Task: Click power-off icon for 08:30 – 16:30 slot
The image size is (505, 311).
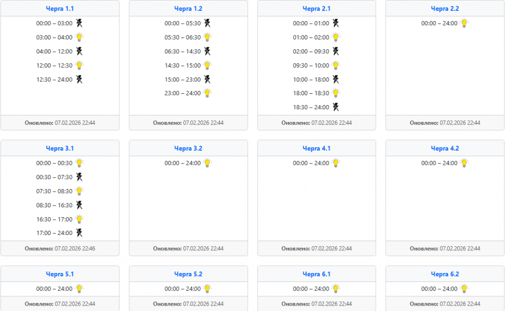Action: (79, 205)
